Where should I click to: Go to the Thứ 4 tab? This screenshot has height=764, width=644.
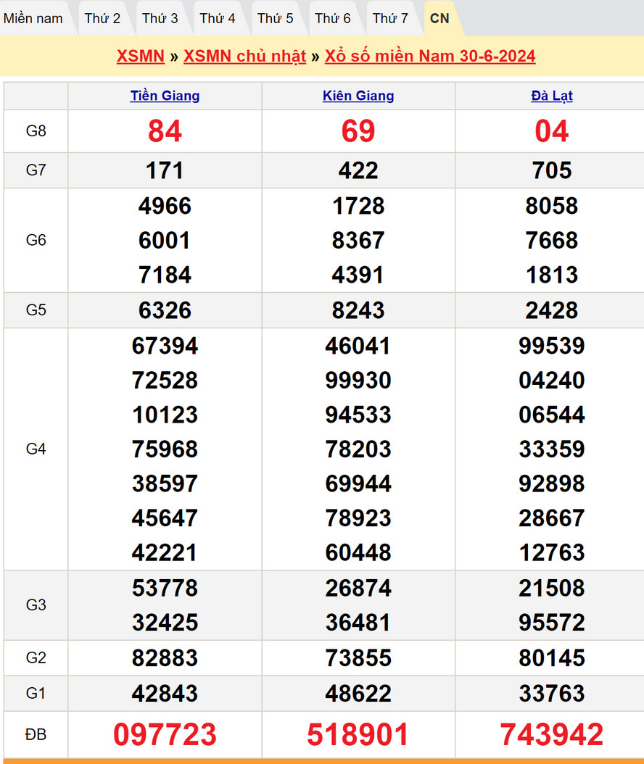click(218, 18)
